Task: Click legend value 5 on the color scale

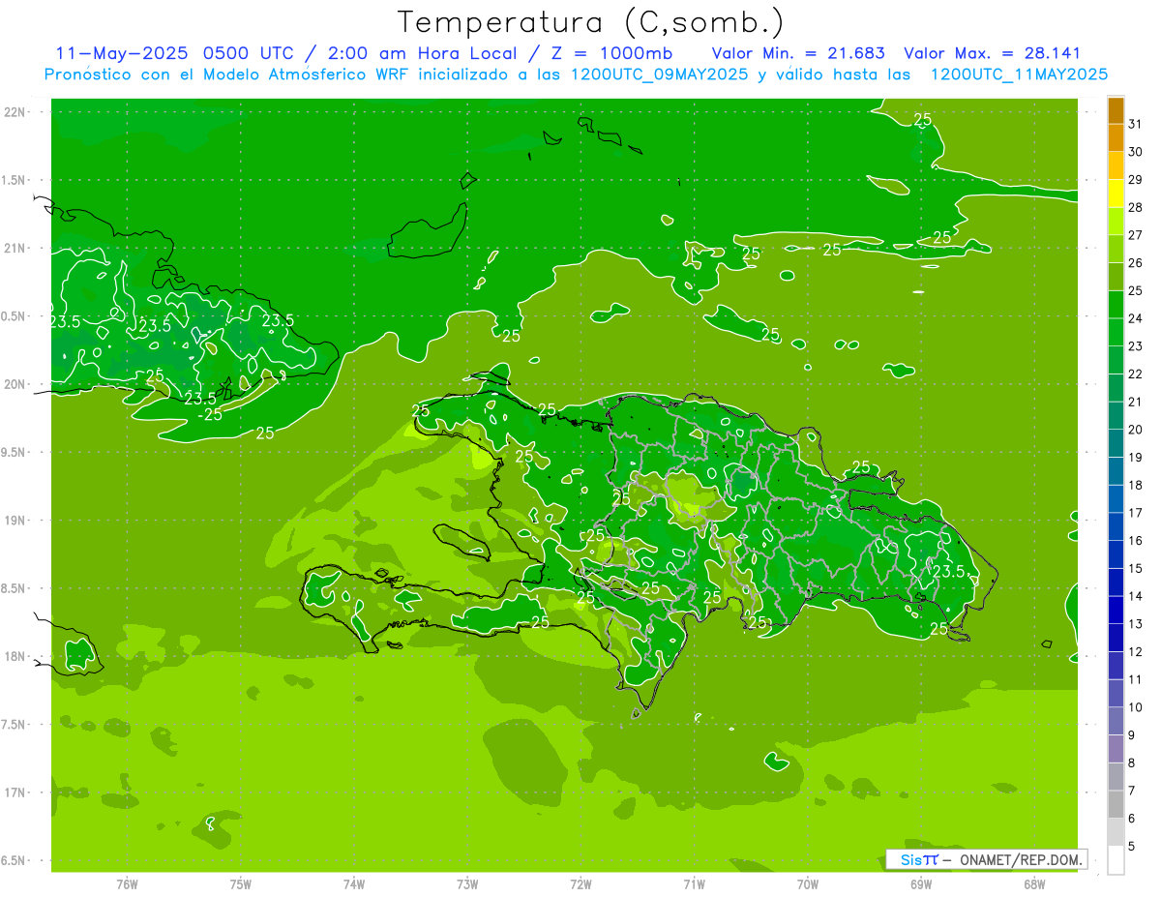Action: tap(1132, 847)
